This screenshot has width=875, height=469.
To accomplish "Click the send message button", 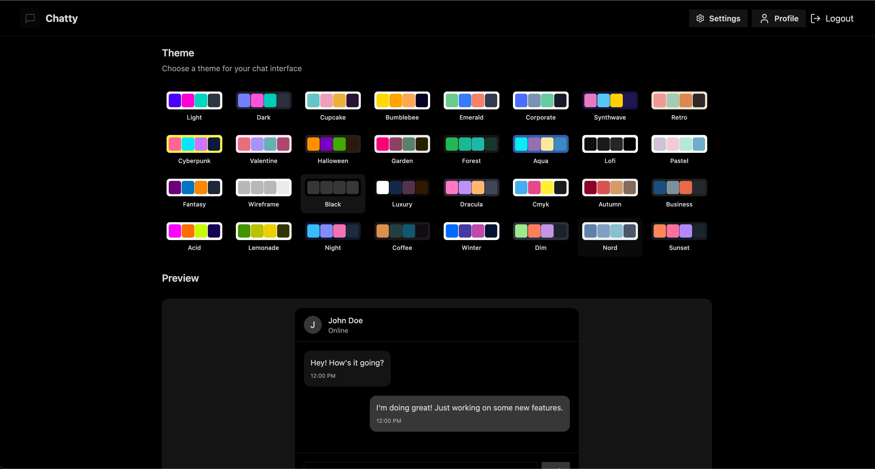I will click(555, 466).
